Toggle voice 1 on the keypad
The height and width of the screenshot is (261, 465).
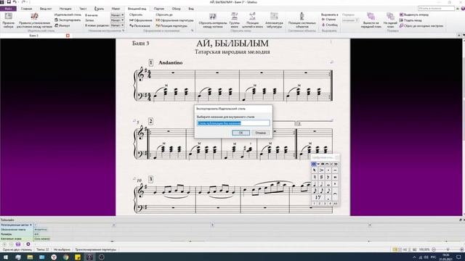314,204
